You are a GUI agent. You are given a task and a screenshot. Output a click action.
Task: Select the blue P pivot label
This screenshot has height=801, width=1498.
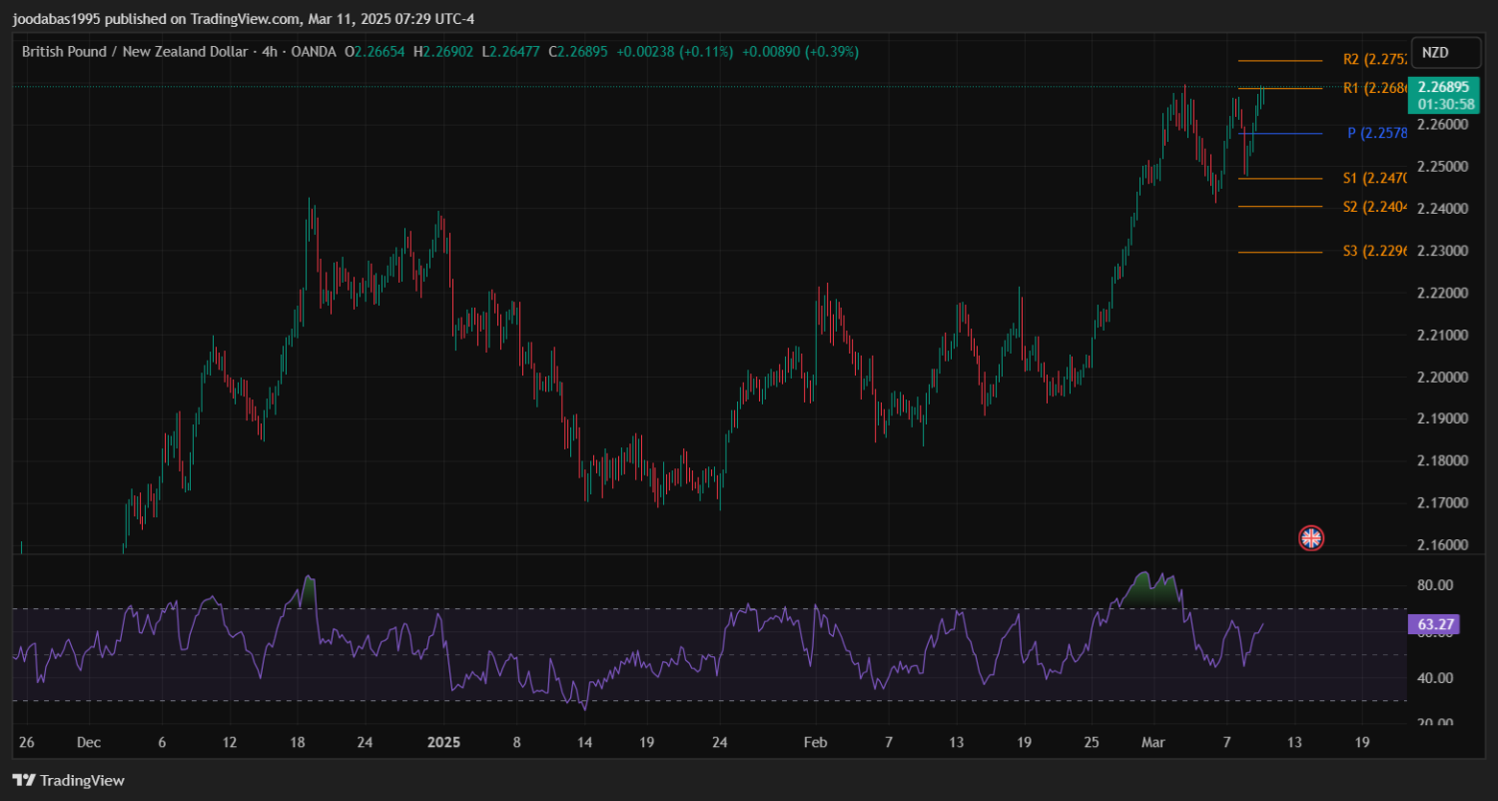[x=1377, y=133]
